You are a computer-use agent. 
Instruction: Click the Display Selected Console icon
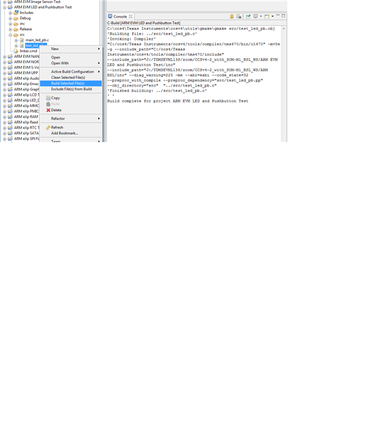point(256,17)
